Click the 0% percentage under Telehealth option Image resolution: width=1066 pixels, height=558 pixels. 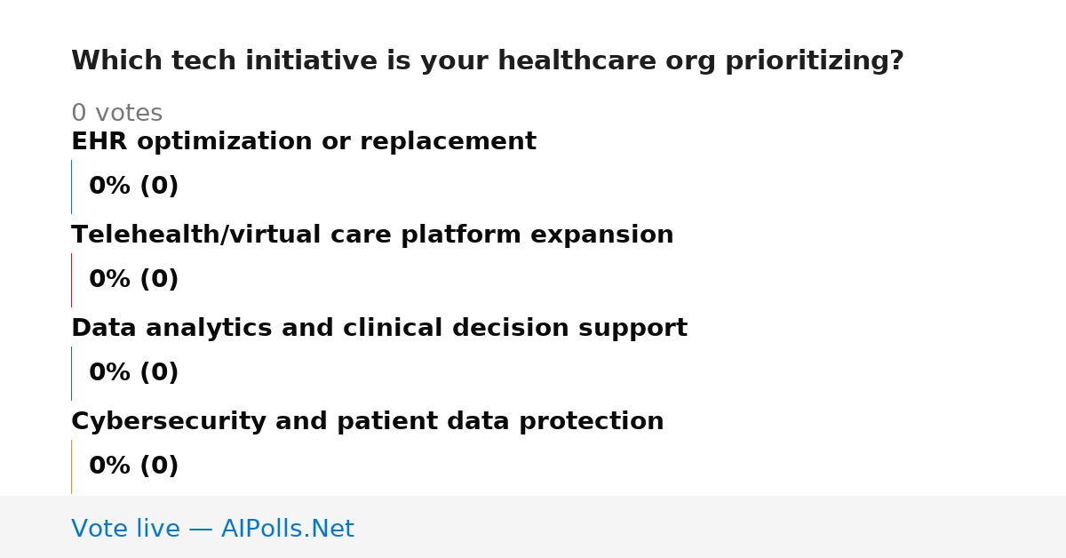tap(110, 280)
